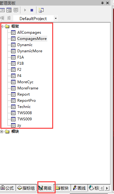
Task: Select the Technic tree entry
Action: pos(24,107)
